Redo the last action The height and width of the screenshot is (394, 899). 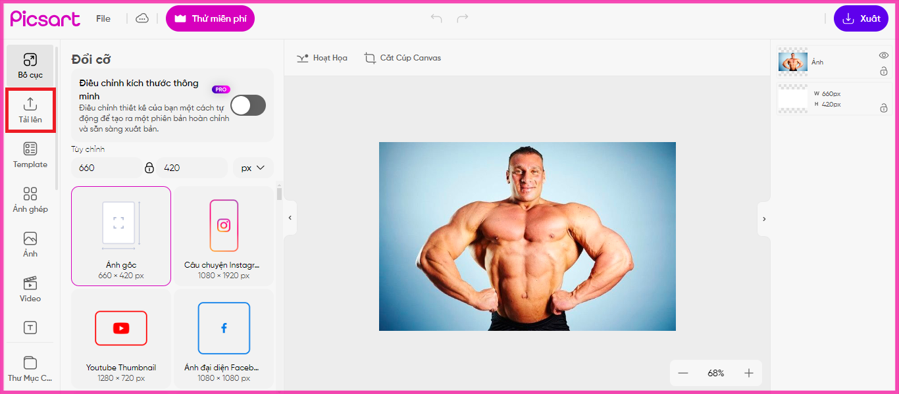(463, 18)
